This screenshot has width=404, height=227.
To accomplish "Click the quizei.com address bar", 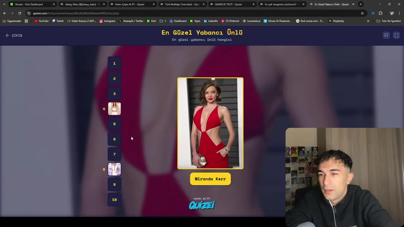I will tap(196, 13).
